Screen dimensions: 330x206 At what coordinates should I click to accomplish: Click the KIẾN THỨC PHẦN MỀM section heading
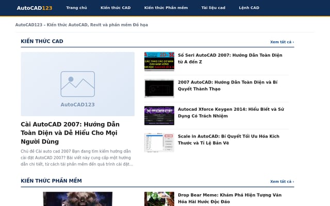tap(51, 181)
